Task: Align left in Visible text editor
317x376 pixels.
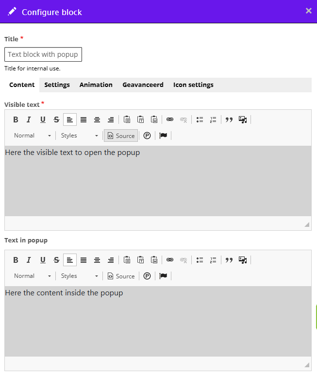Action: (x=70, y=120)
